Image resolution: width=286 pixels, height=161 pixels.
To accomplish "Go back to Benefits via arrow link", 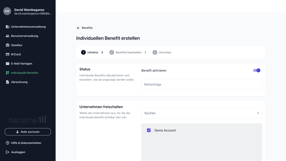I will (x=85, y=28).
